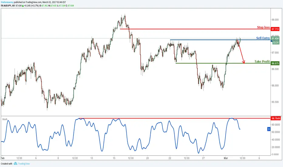Click the C:87.434 close value
Screen dimensions: 283x167
point(70,5)
